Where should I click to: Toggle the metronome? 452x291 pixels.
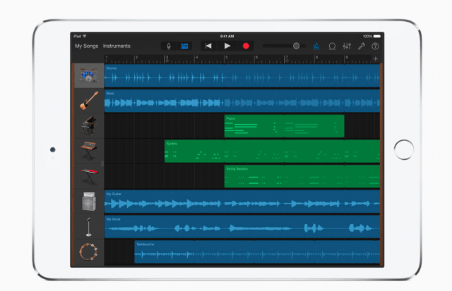316,46
